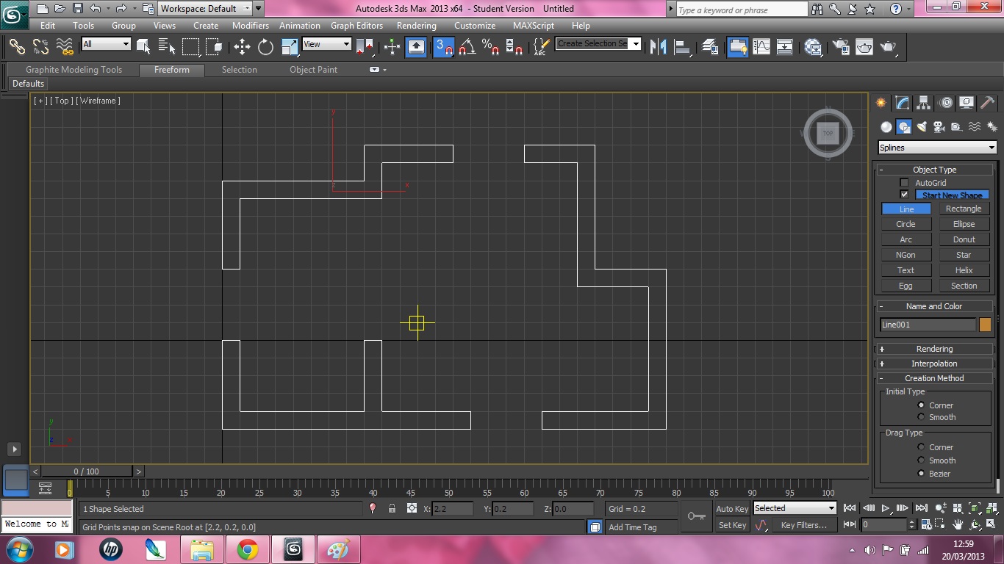Select Smooth under Initial Type
The height and width of the screenshot is (564, 1004).
click(x=921, y=417)
